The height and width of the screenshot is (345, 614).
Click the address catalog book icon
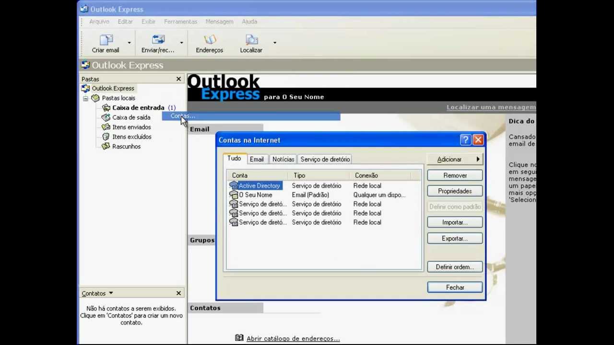pyautogui.click(x=239, y=338)
